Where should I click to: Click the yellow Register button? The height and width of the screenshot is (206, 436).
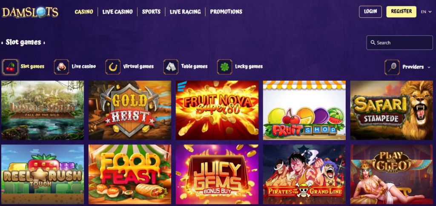(401, 11)
